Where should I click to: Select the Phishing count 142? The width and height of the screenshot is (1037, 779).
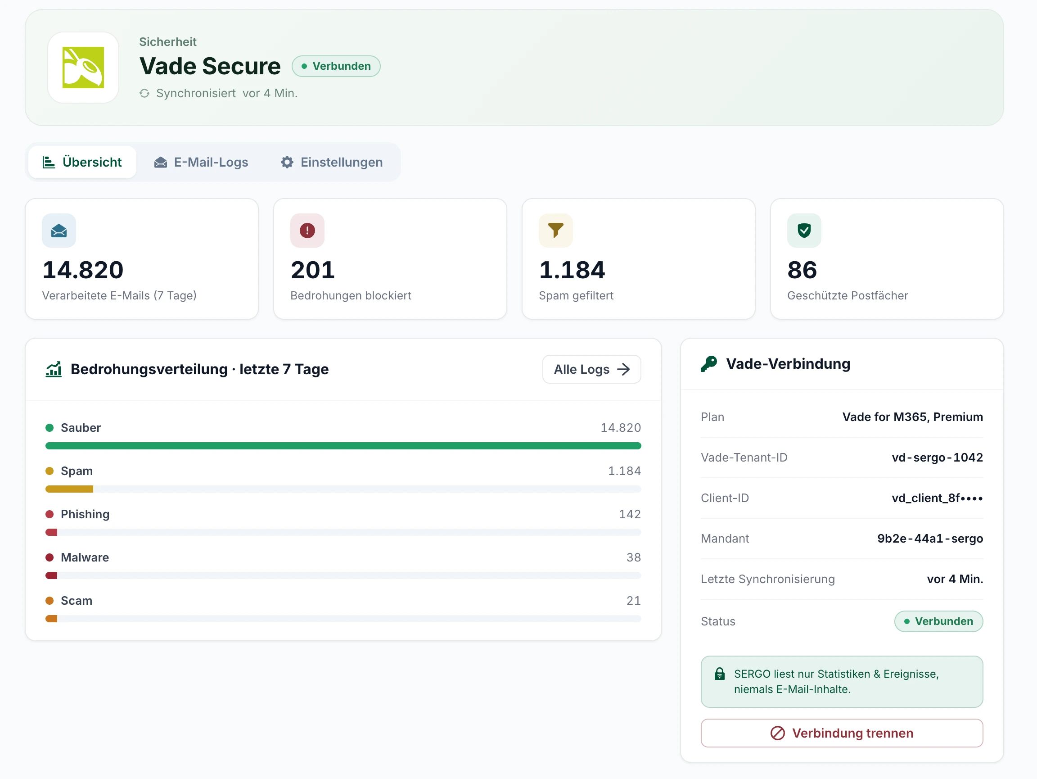pos(630,514)
